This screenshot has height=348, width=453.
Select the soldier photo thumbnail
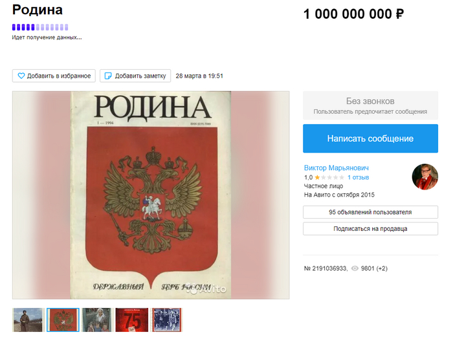click(x=28, y=320)
